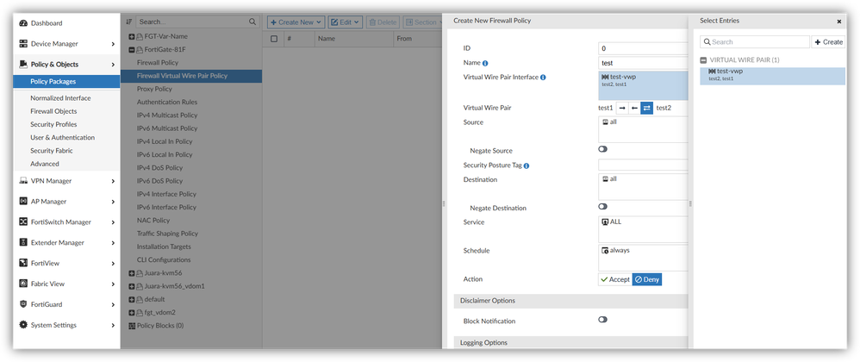Select the test2 to test1 left arrow direction
Image resolution: width=860 pixels, height=362 pixels.
[x=634, y=109]
